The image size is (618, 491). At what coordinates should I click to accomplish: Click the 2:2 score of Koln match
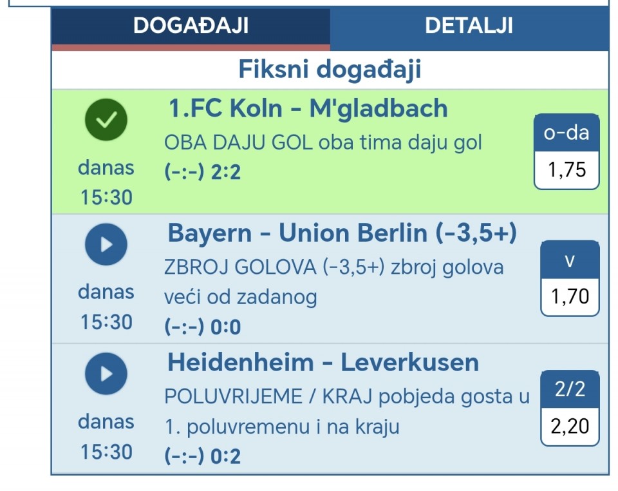tap(226, 173)
